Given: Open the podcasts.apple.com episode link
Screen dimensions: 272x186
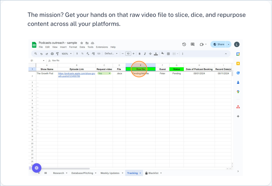Looking at the screenshot, I should pos(76,75).
